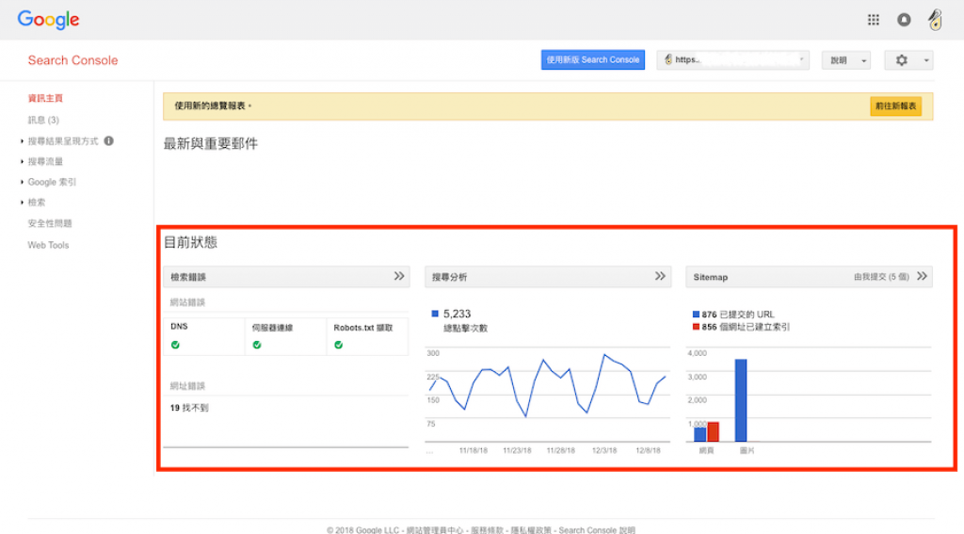Click the Google logo
This screenshot has width=964, height=534.
(x=48, y=20)
